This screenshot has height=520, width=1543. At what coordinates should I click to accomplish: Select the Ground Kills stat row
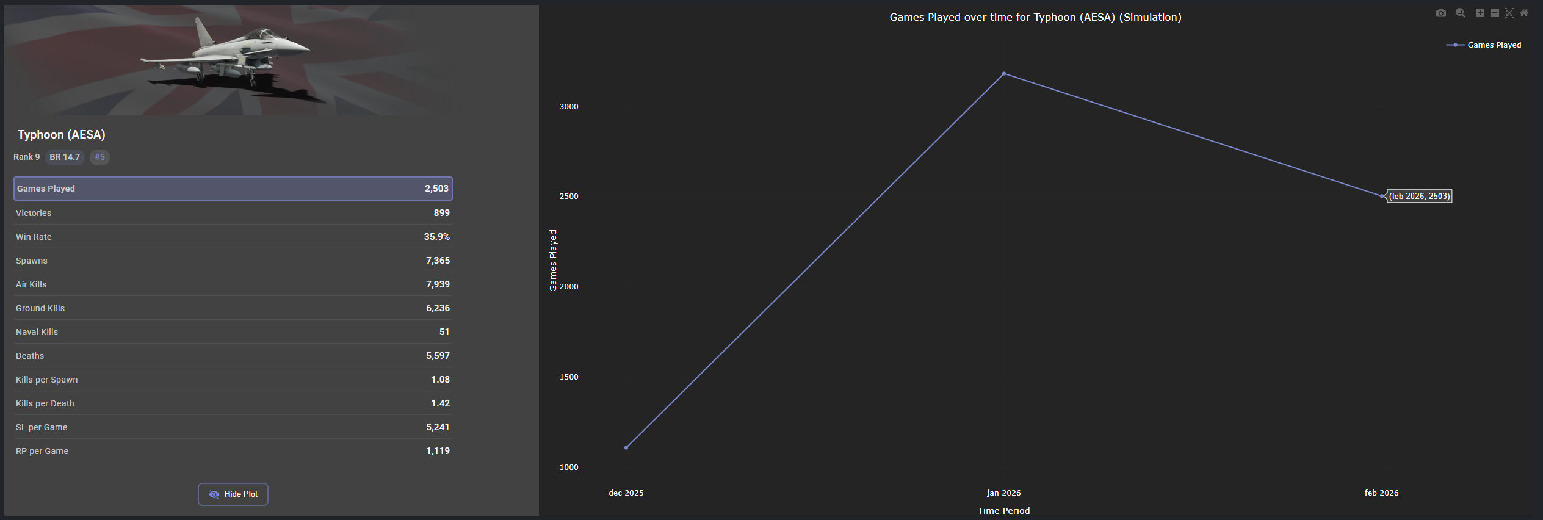point(233,308)
